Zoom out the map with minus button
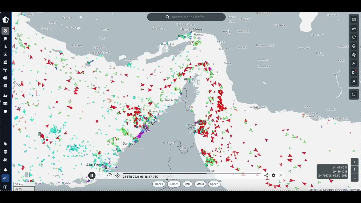This screenshot has height=203, width=361. 355,178
